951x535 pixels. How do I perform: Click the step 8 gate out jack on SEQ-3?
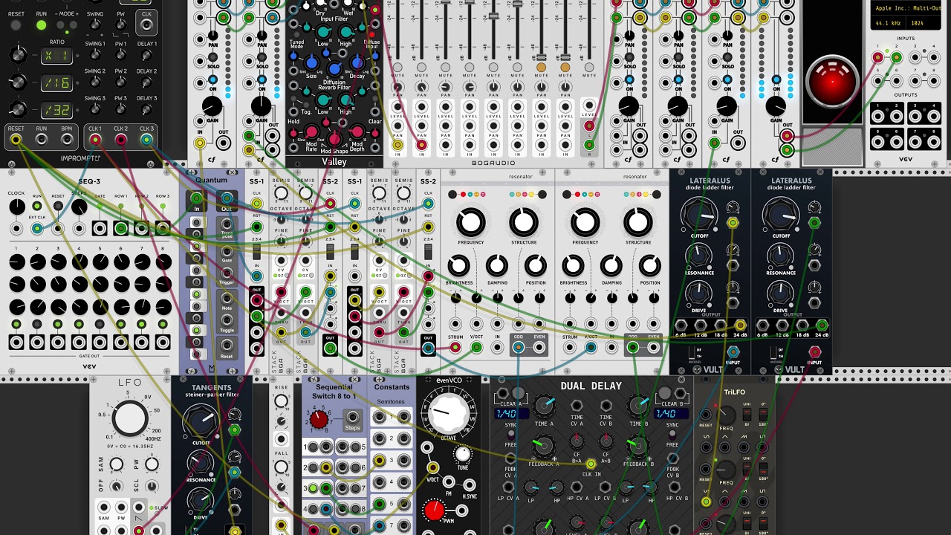coord(162,343)
